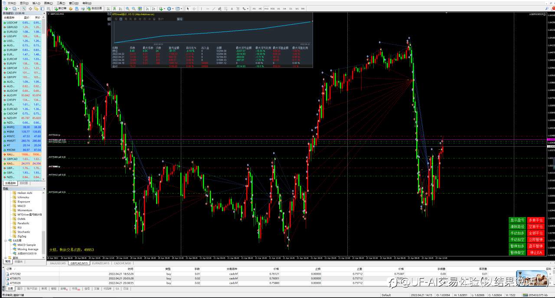Close the navigator panel with X

click(x=44, y=189)
